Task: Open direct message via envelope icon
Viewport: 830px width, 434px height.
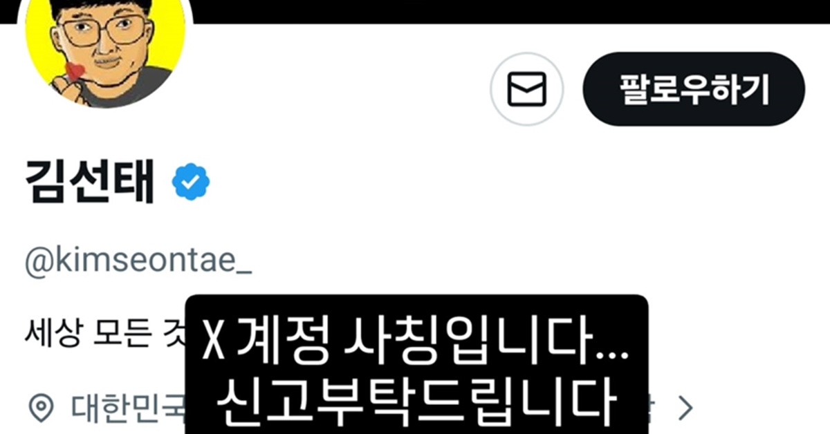Action: (x=527, y=89)
